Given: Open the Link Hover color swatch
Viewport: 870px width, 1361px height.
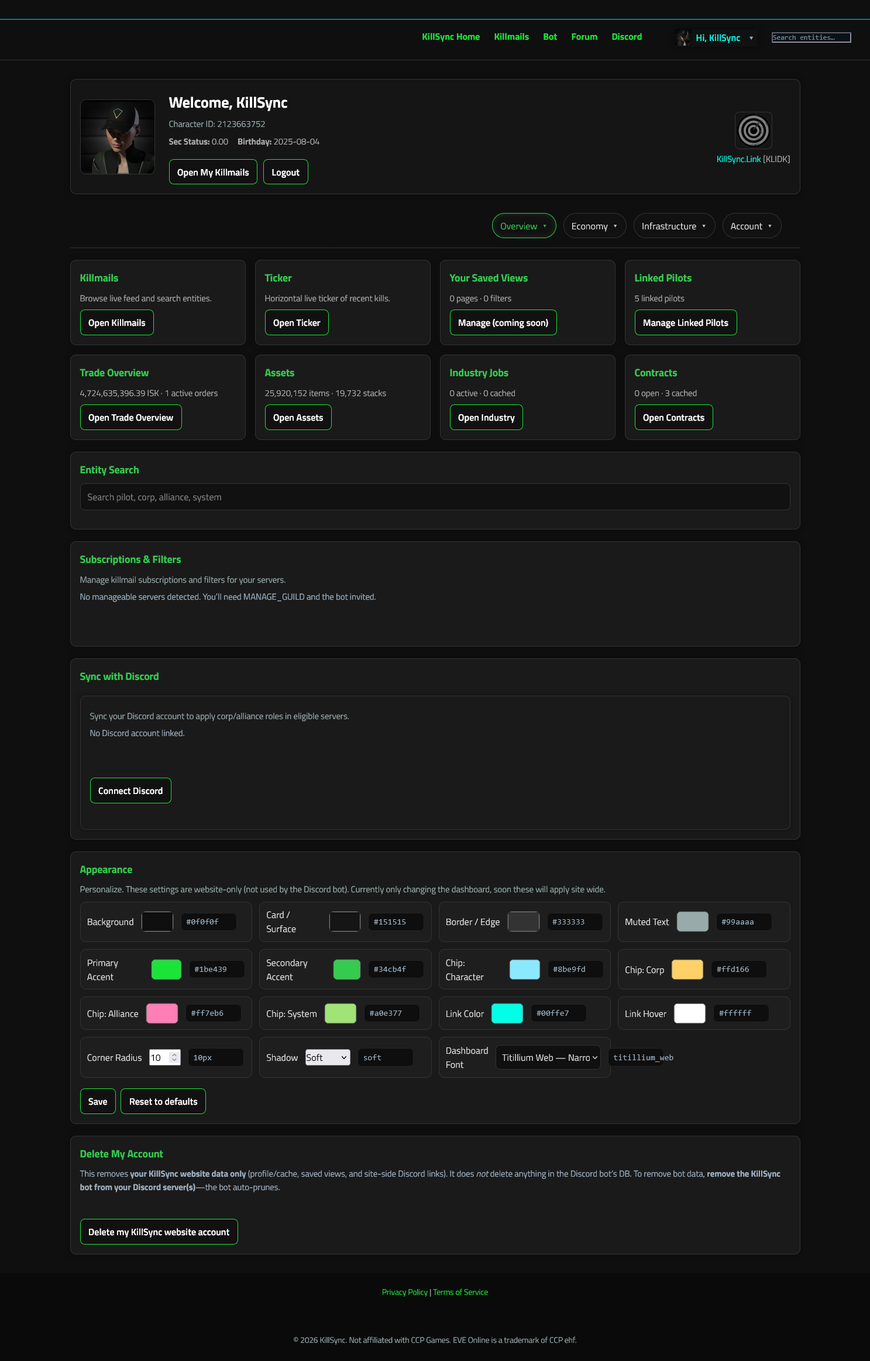Looking at the screenshot, I should click(690, 1013).
